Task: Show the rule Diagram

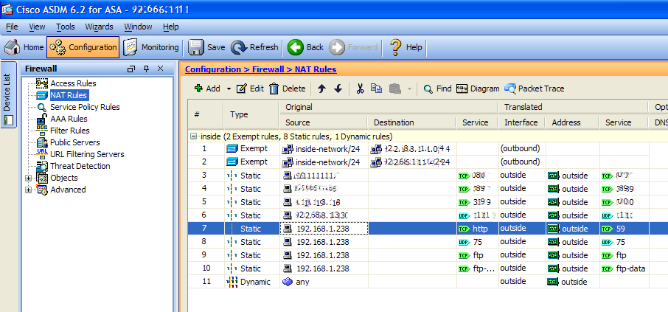Action: tap(478, 89)
